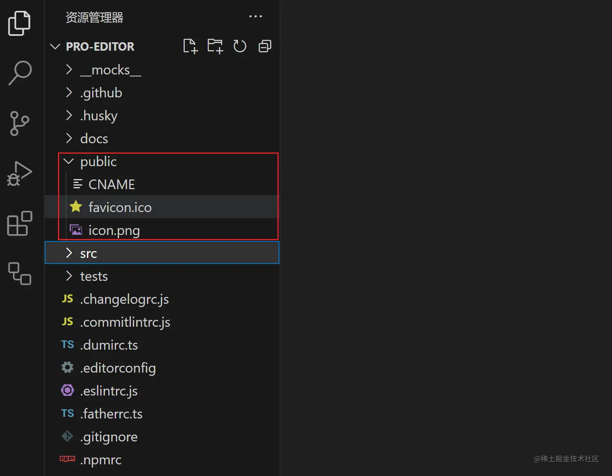Create a new folder in PRO-EDITOR
This screenshot has width=612, height=476.
coord(215,46)
